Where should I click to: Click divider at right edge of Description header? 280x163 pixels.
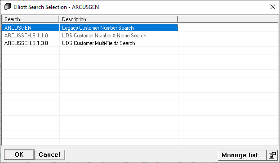coord(178,19)
